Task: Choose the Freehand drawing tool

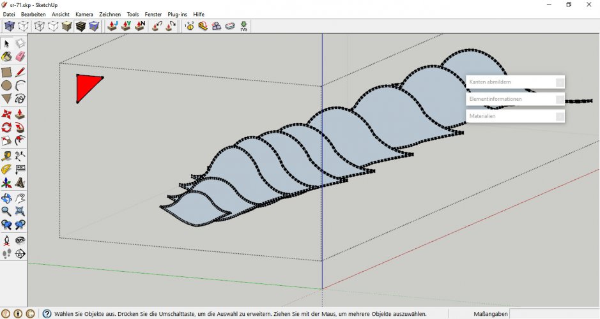Action: 20,99
